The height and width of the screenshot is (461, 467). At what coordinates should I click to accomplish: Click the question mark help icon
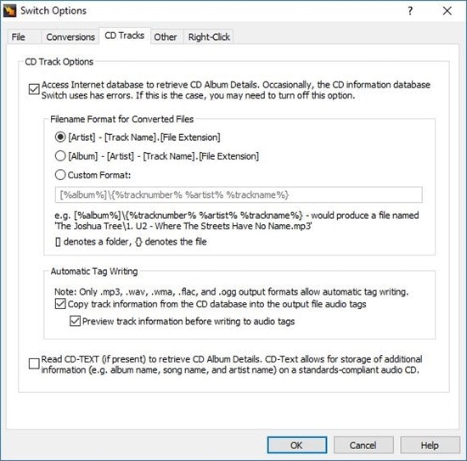point(410,11)
